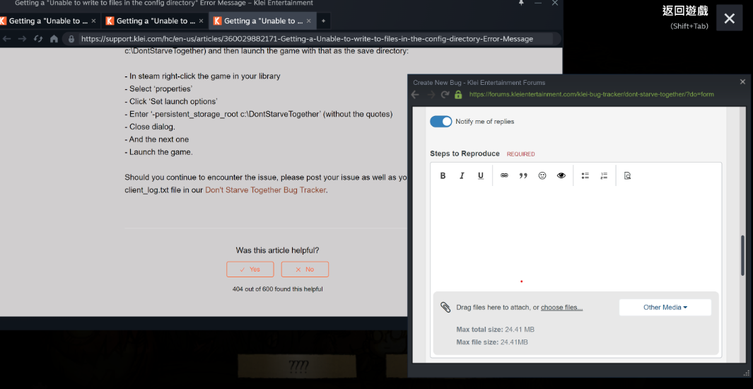Click the lock icon beside the support URL
The height and width of the screenshot is (389, 753).
[x=71, y=39]
